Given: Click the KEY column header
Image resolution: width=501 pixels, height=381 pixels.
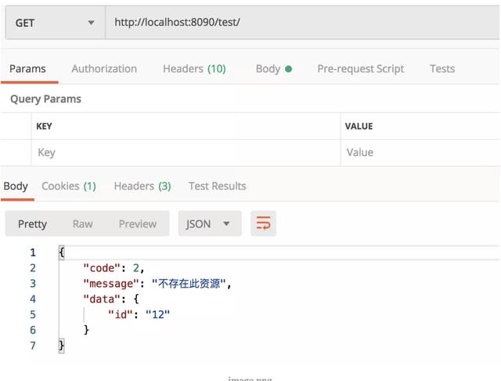Looking at the screenshot, I should (x=44, y=126).
